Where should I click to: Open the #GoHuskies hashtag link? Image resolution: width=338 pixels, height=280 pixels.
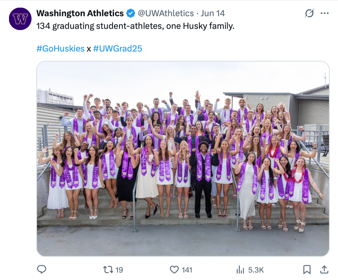[60, 48]
